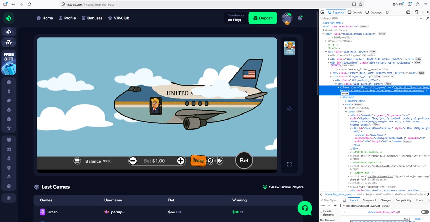Activate the element picker in DevTools
This screenshot has height=222, width=430.
(322, 12)
